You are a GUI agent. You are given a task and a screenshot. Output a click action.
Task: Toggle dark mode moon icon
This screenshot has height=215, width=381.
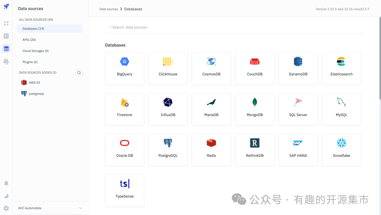6,196
